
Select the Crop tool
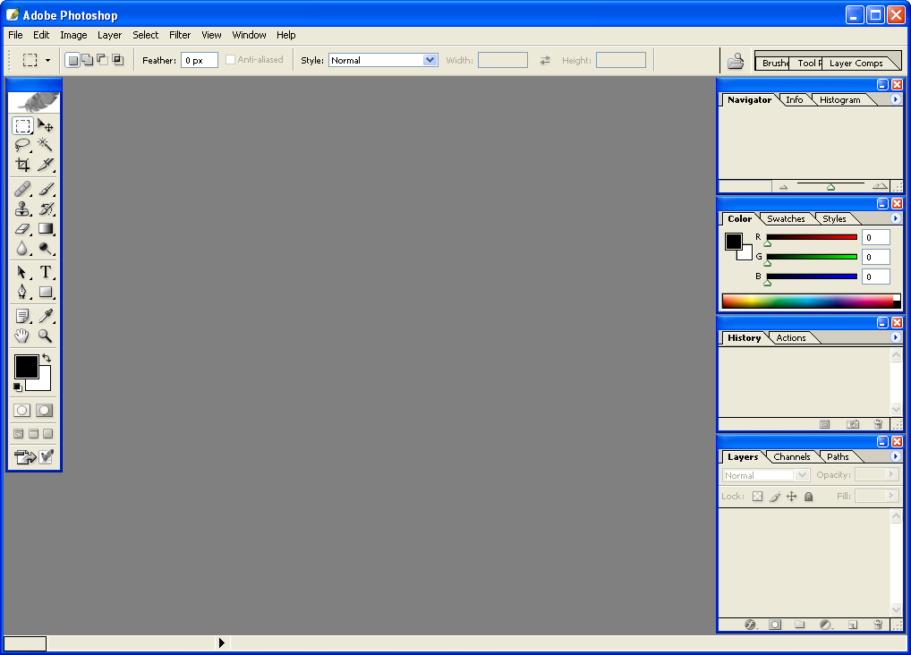22,165
